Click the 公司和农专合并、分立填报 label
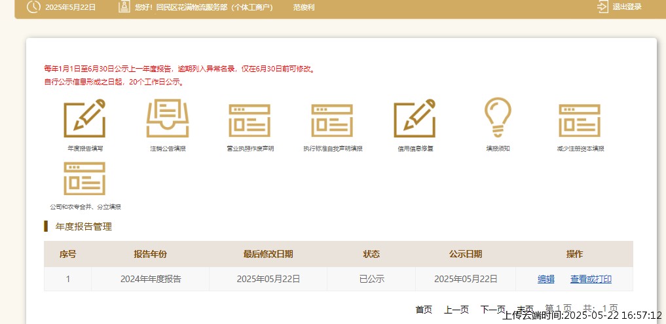The height and width of the screenshot is (324, 666). tap(85, 207)
